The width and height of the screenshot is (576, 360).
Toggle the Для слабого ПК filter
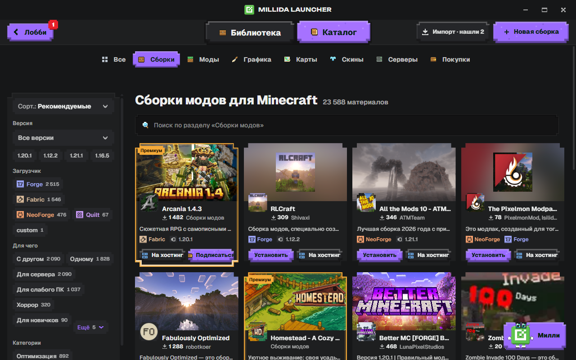click(49, 289)
